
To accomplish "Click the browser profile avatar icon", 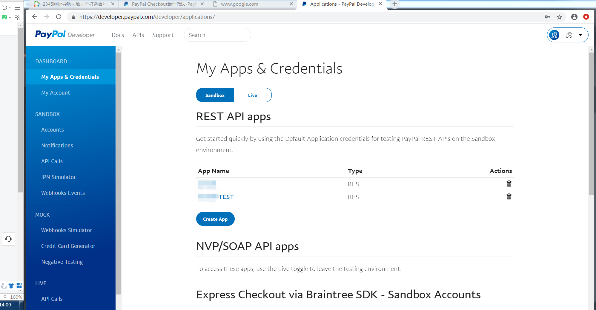I will (x=574, y=17).
